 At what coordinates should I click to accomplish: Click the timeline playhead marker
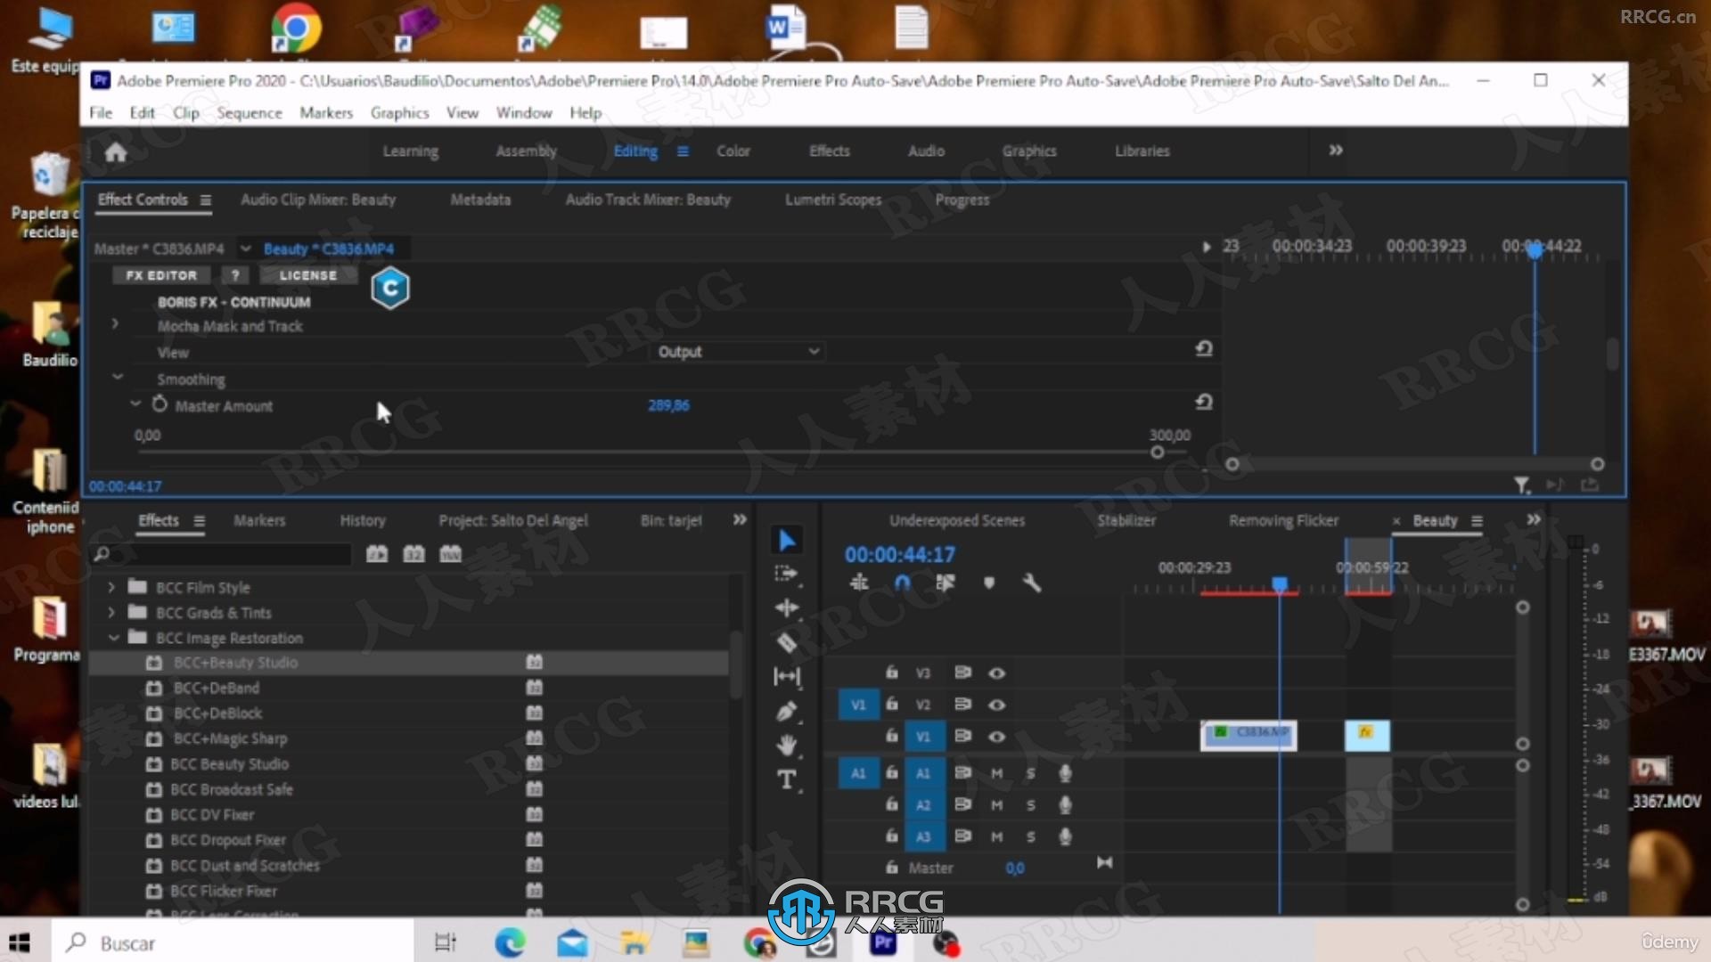(1280, 584)
